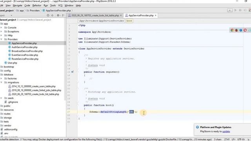Select RouteServiceProvider.php in tree
The height and width of the screenshot is (141, 251).
click(x=25, y=59)
